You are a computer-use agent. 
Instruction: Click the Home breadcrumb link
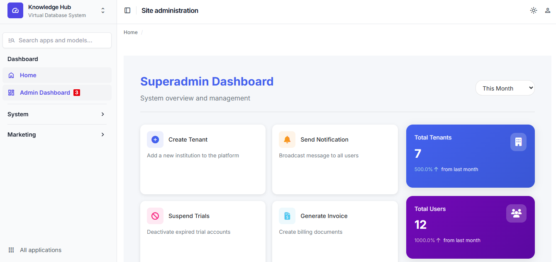click(131, 32)
